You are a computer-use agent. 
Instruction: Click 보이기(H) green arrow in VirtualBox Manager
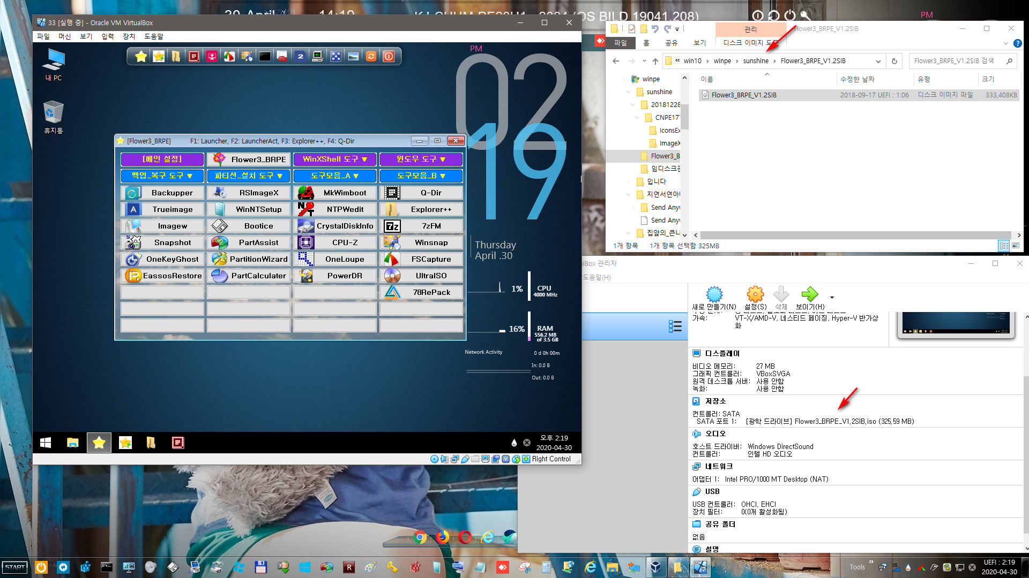point(810,299)
